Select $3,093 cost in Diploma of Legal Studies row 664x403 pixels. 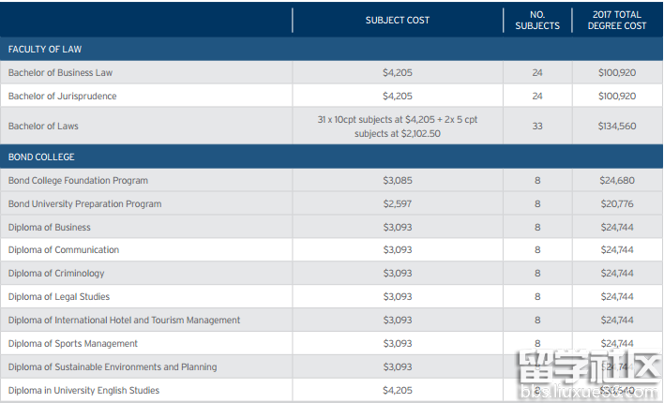pyautogui.click(x=398, y=297)
